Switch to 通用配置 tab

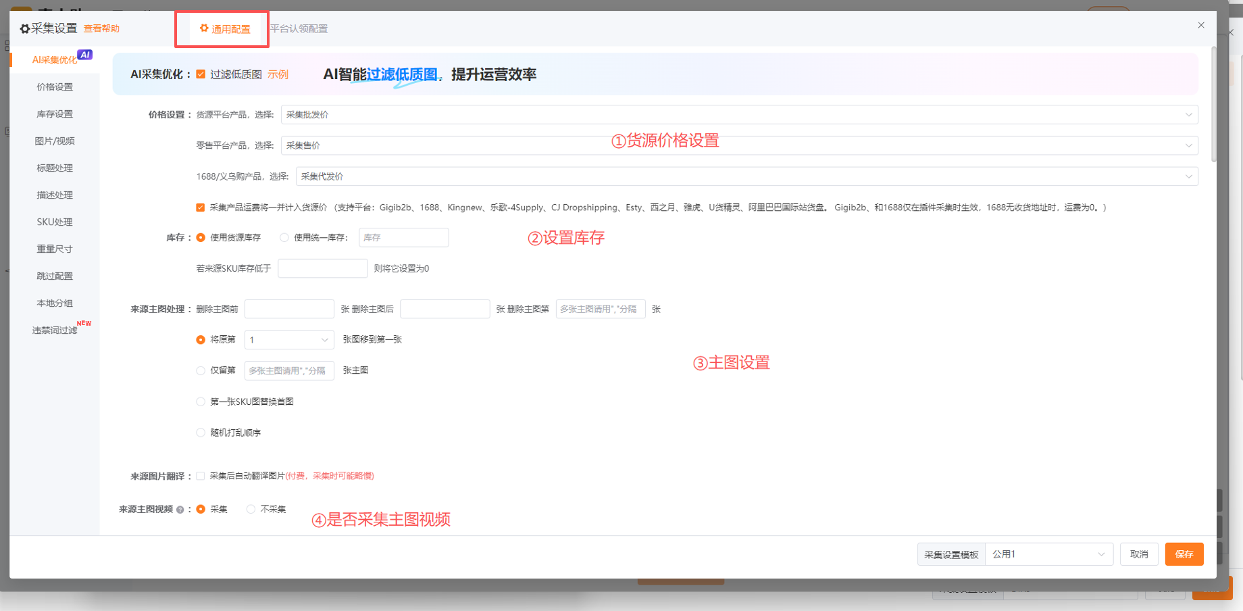[x=224, y=29]
